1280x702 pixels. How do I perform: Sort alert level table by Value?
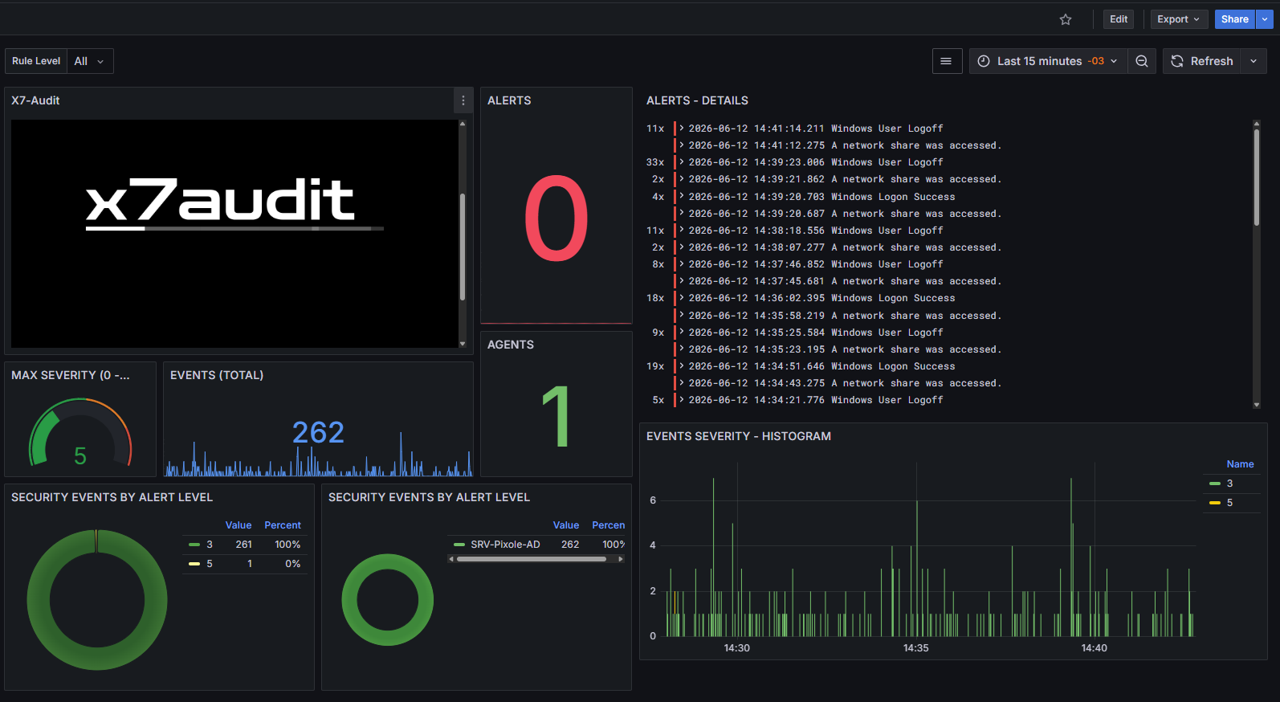click(238, 525)
